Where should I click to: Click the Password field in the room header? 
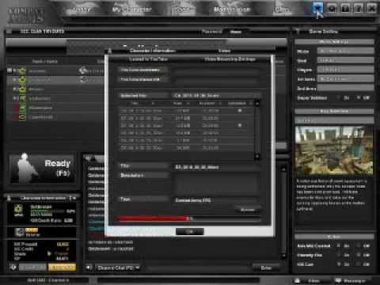(x=235, y=32)
